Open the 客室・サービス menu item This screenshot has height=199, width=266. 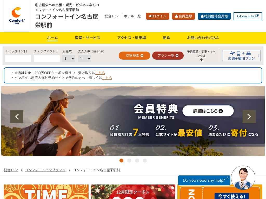[88, 38]
